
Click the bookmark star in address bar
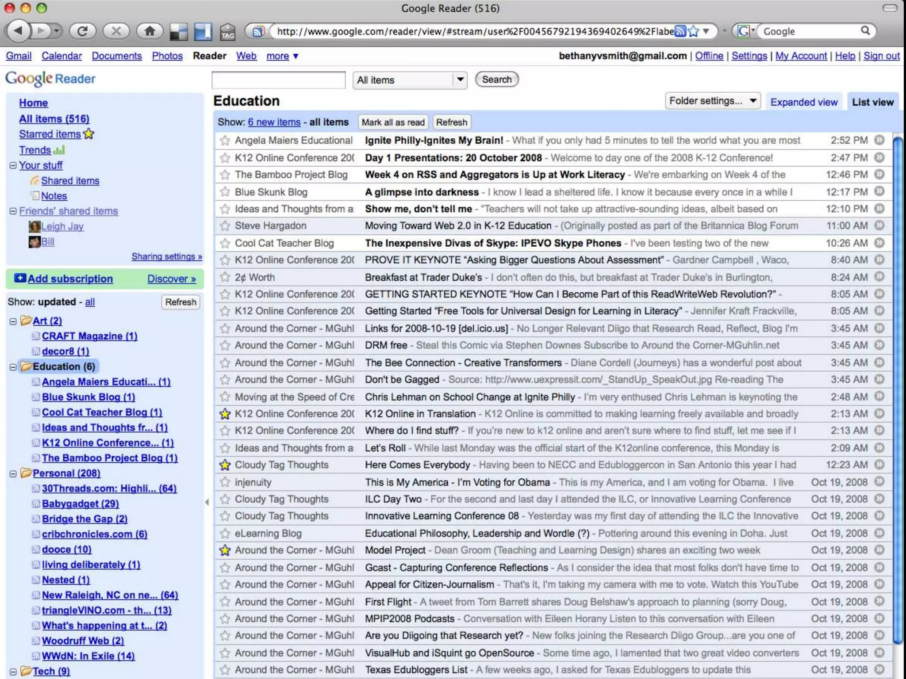coord(694,31)
